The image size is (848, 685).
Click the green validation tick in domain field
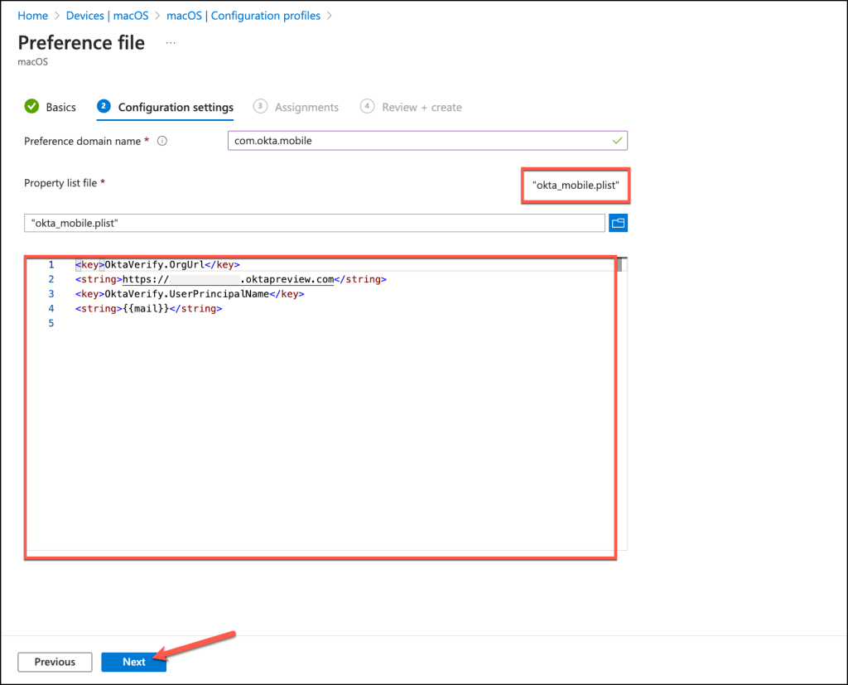[616, 141]
